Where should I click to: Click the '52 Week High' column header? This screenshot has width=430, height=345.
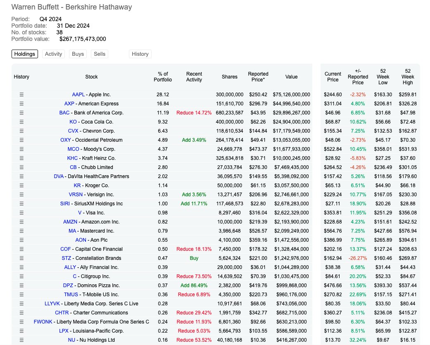click(408, 77)
